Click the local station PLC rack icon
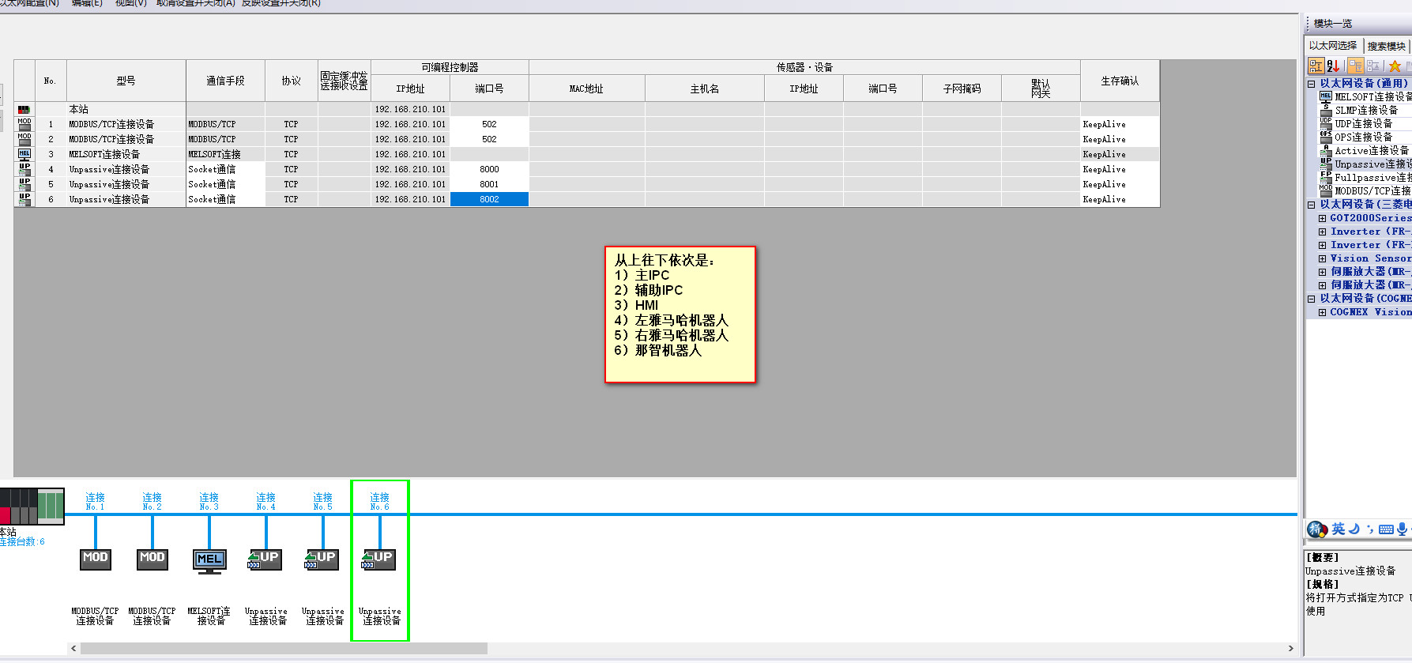1412x663 pixels. 32,506
